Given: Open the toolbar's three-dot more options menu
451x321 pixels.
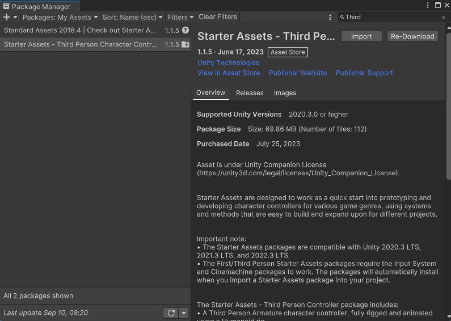Looking at the screenshot, I should pos(330,17).
